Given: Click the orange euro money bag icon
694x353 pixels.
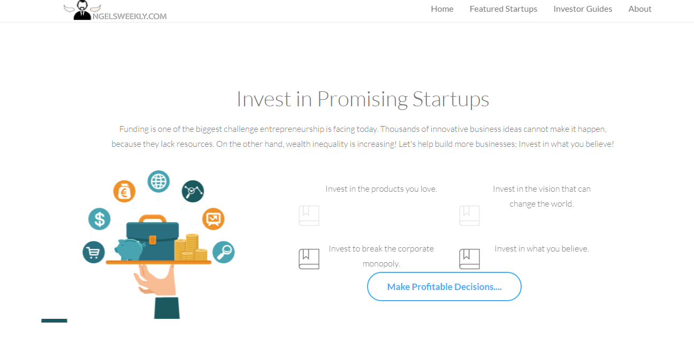Looking at the screenshot, I should tap(124, 191).
